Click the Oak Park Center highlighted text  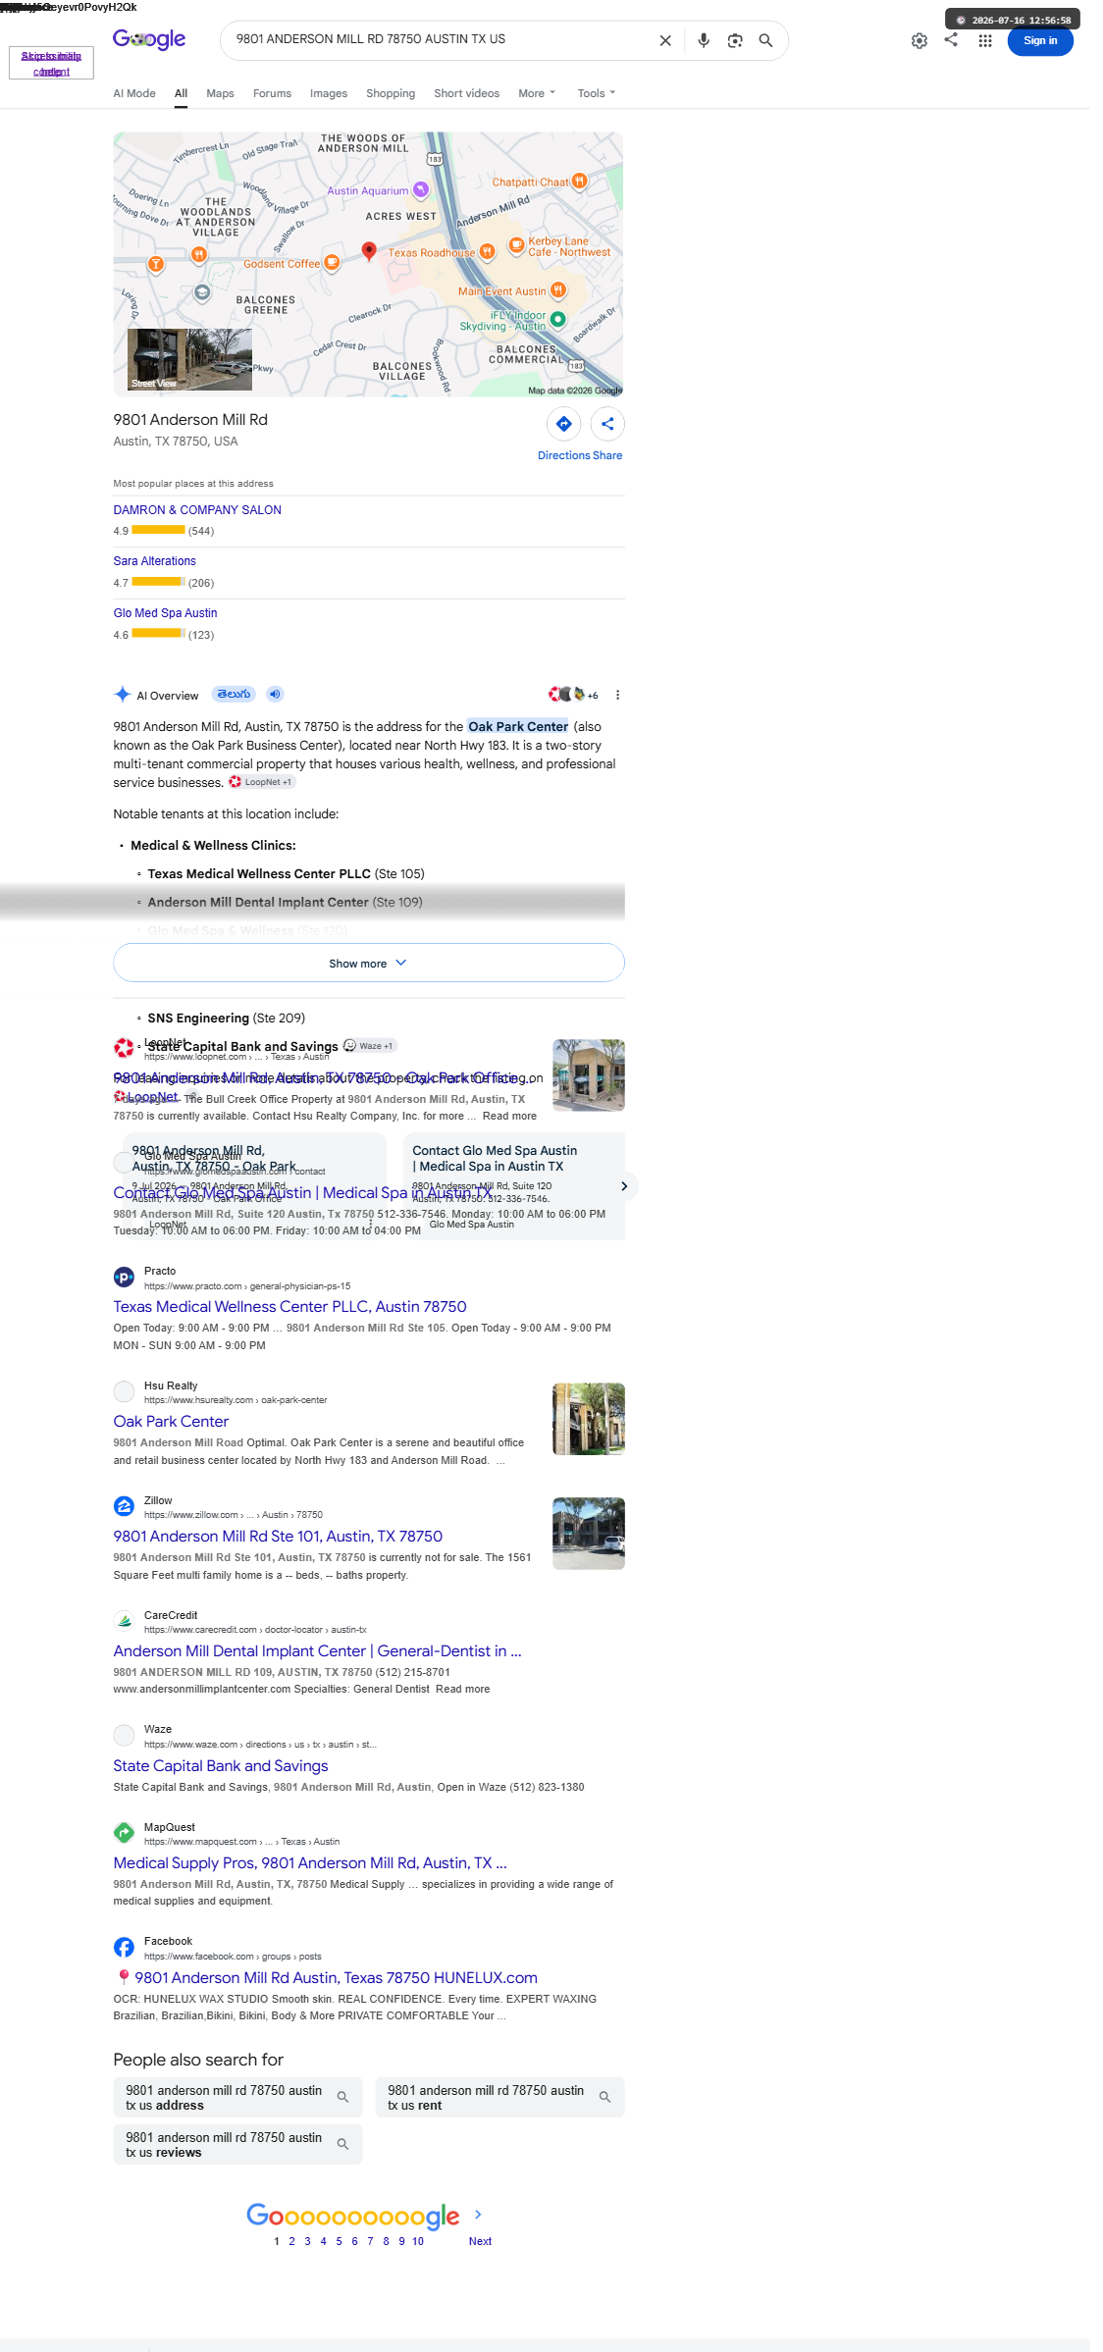pyautogui.click(x=518, y=726)
